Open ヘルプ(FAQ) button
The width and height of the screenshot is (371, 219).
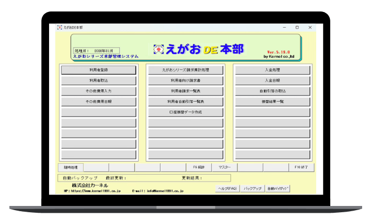(228, 188)
